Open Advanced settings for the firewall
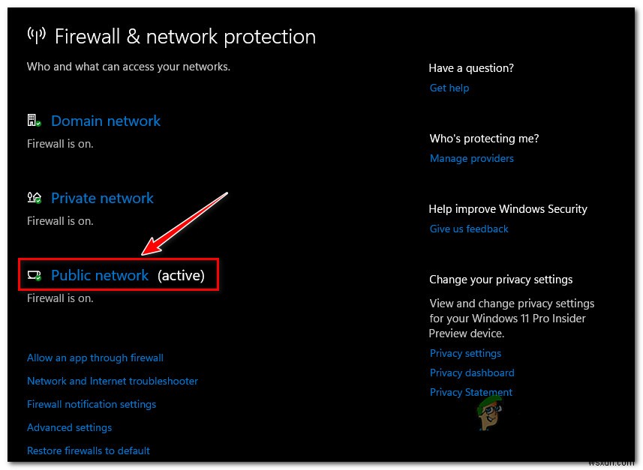643x470 pixels. click(x=69, y=427)
